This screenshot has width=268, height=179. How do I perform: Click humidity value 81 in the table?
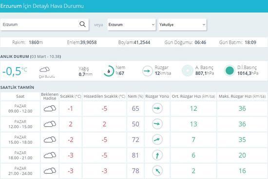pyautogui.click(x=135, y=155)
